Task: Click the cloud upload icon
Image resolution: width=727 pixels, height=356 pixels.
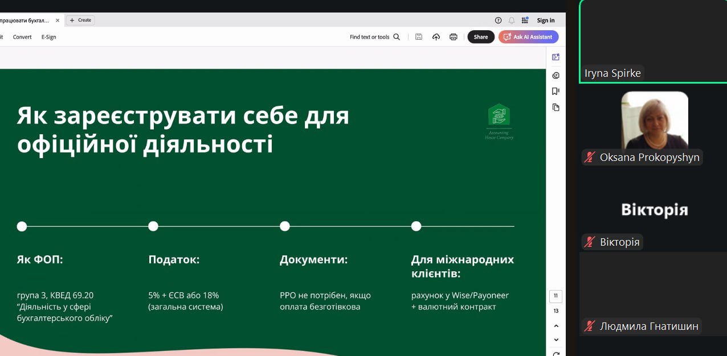Action: click(436, 37)
